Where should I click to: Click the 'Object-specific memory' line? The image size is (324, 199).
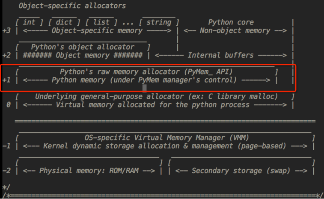(x=97, y=30)
